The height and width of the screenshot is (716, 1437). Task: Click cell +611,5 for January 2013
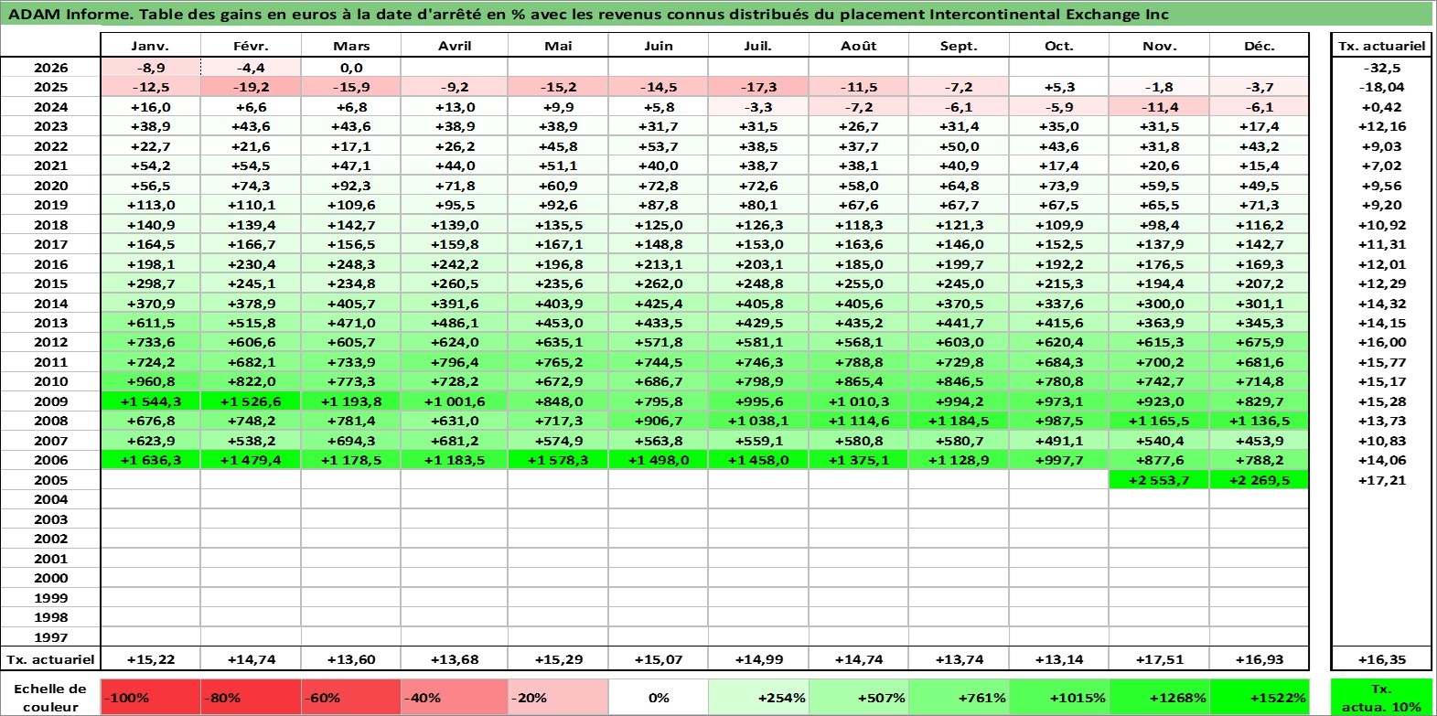[x=150, y=323]
